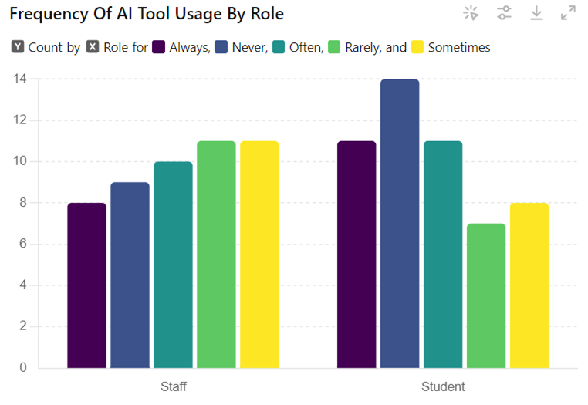Select the Staff Always bar
Screen dimensions: 588x405
point(86,285)
